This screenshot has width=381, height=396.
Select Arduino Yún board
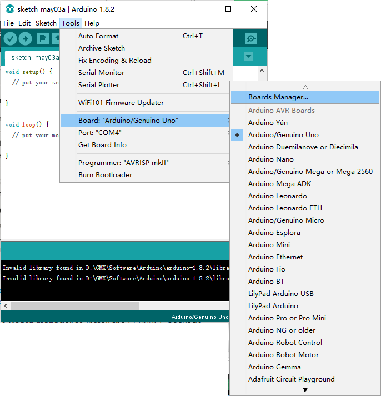coord(305,123)
